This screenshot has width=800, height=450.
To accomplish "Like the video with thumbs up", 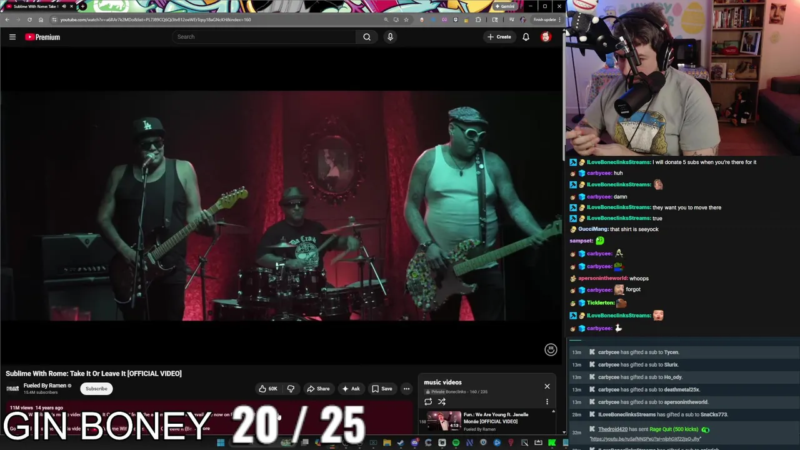I will coord(268,389).
